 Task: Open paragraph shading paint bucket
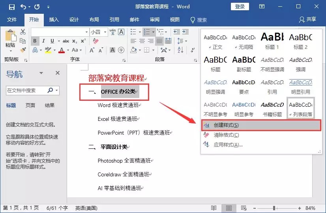tap(133, 50)
